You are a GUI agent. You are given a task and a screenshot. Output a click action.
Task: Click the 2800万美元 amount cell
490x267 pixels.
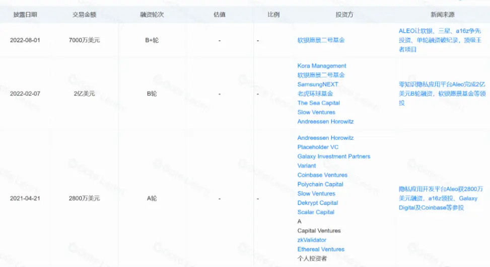(x=85, y=199)
